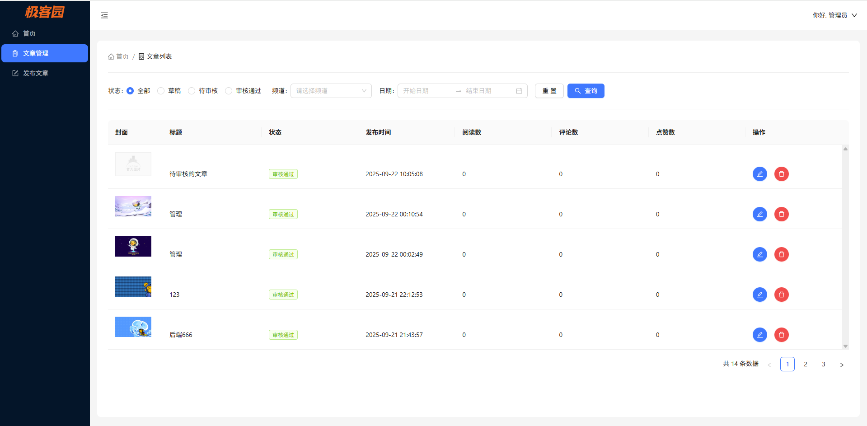Viewport: 867px width, 426px height.
Task: Edit the article published at 00:02:49
Action: (x=759, y=254)
